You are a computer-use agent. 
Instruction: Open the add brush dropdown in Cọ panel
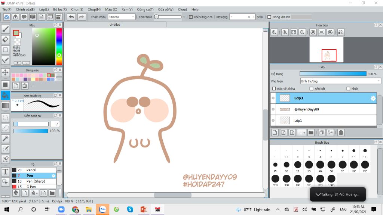click(x=37, y=193)
